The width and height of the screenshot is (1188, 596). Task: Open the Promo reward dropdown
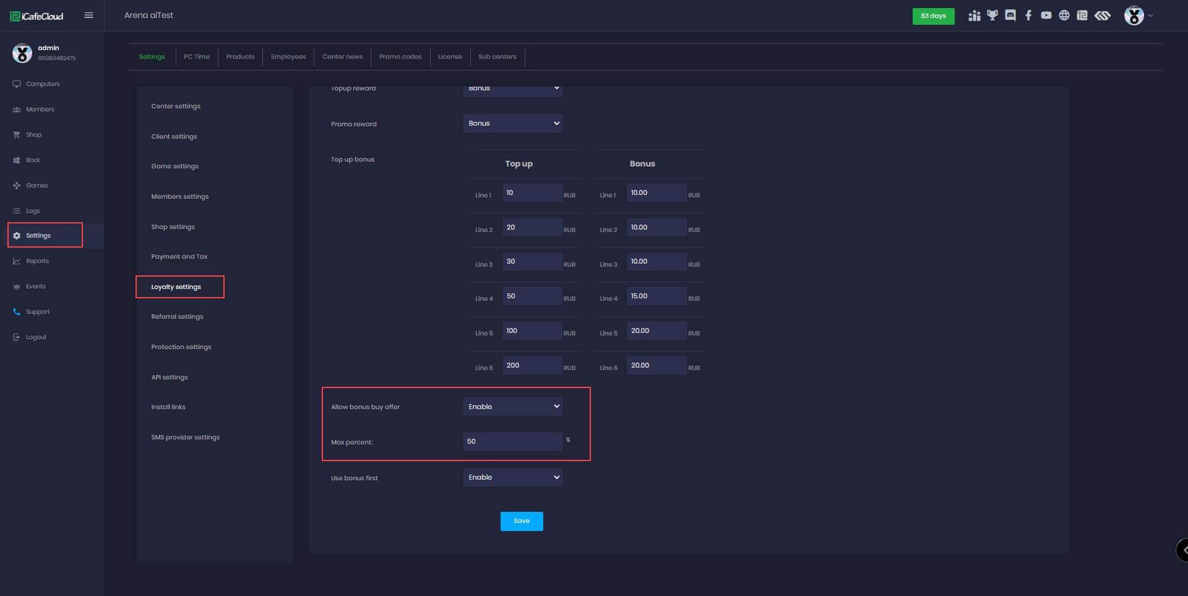click(x=512, y=123)
